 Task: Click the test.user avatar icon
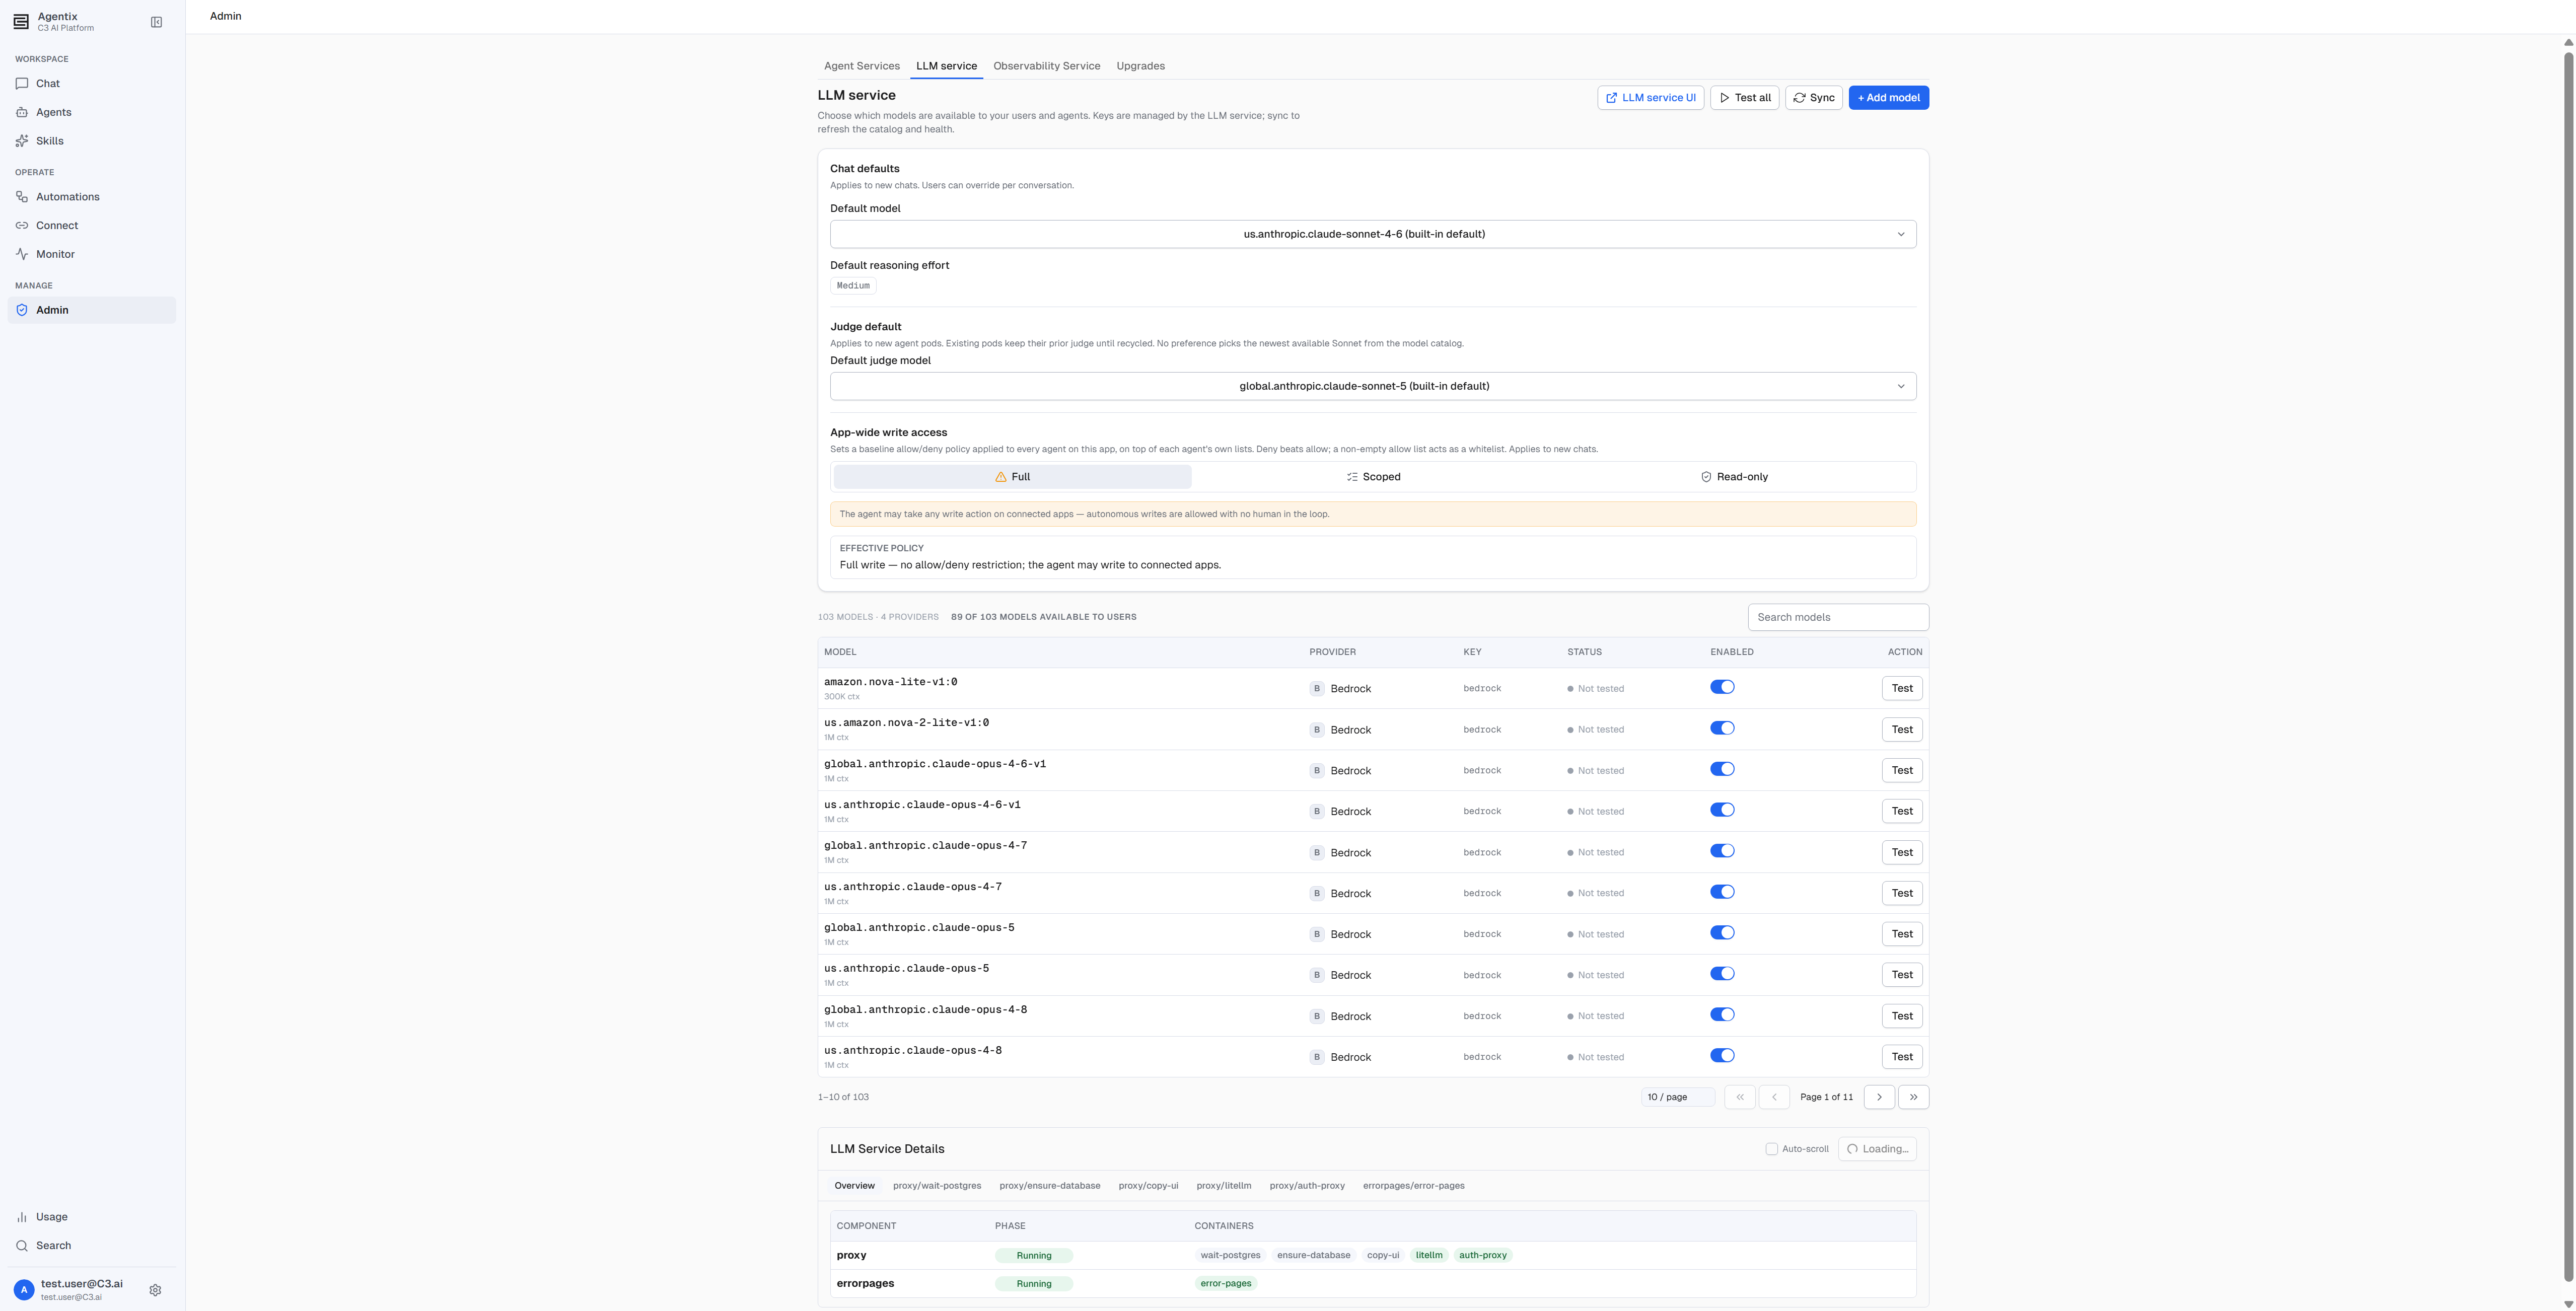point(24,1290)
